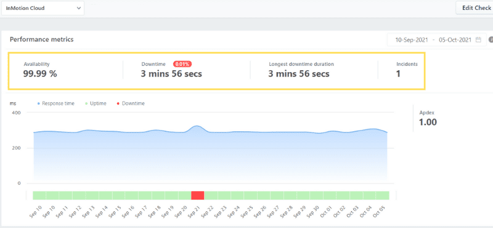Click the info icon beside date range
The width and height of the screenshot is (493, 228).
coord(491,40)
